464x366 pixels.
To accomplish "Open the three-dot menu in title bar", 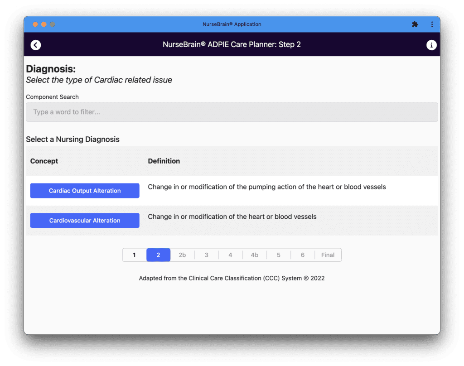I will [x=432, y=24].
